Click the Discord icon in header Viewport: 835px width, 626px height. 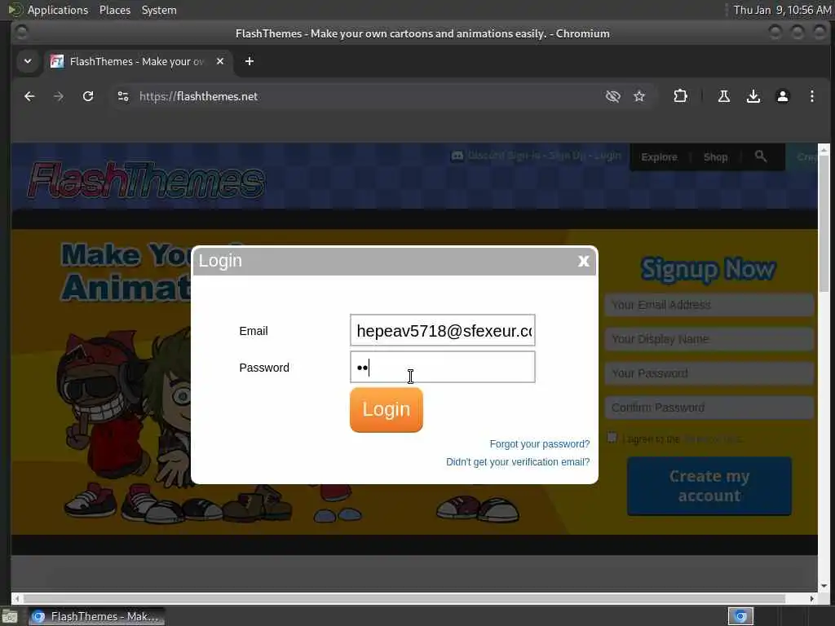tap(457, 156)
